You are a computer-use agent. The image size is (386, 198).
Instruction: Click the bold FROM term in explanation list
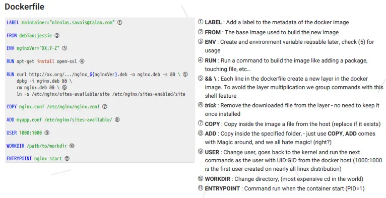click(213, 32)
